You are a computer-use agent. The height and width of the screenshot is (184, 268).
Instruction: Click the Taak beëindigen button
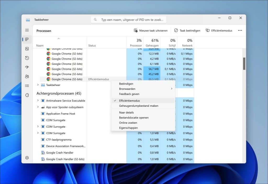coord(187,30)
